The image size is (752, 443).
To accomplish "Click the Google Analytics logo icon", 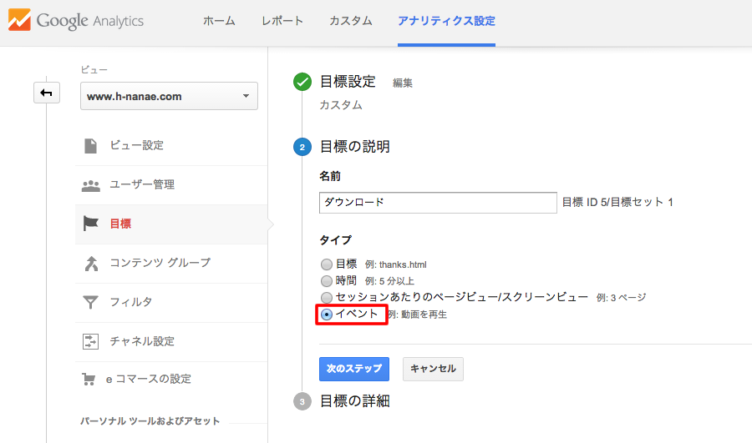I will tap(19, 20).
